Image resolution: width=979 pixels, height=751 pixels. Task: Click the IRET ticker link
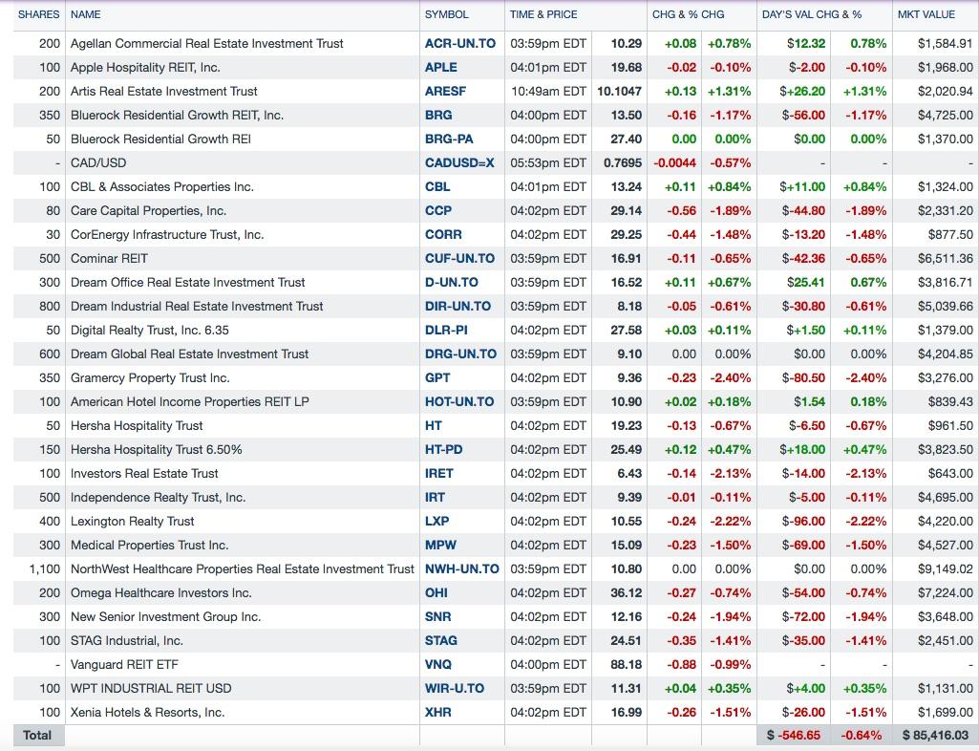tap(439, 474)
